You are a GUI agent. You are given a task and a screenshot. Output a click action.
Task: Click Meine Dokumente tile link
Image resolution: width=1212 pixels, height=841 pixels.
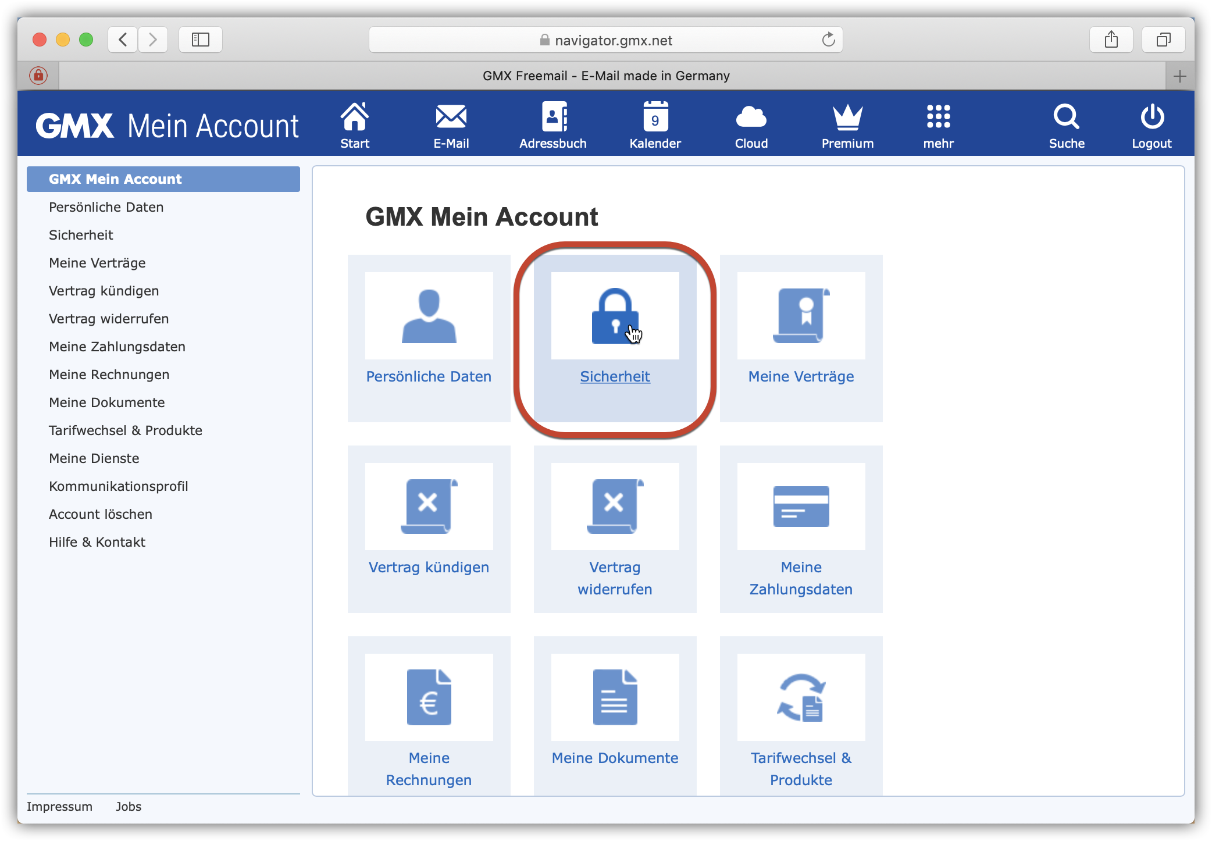point(615,758)
